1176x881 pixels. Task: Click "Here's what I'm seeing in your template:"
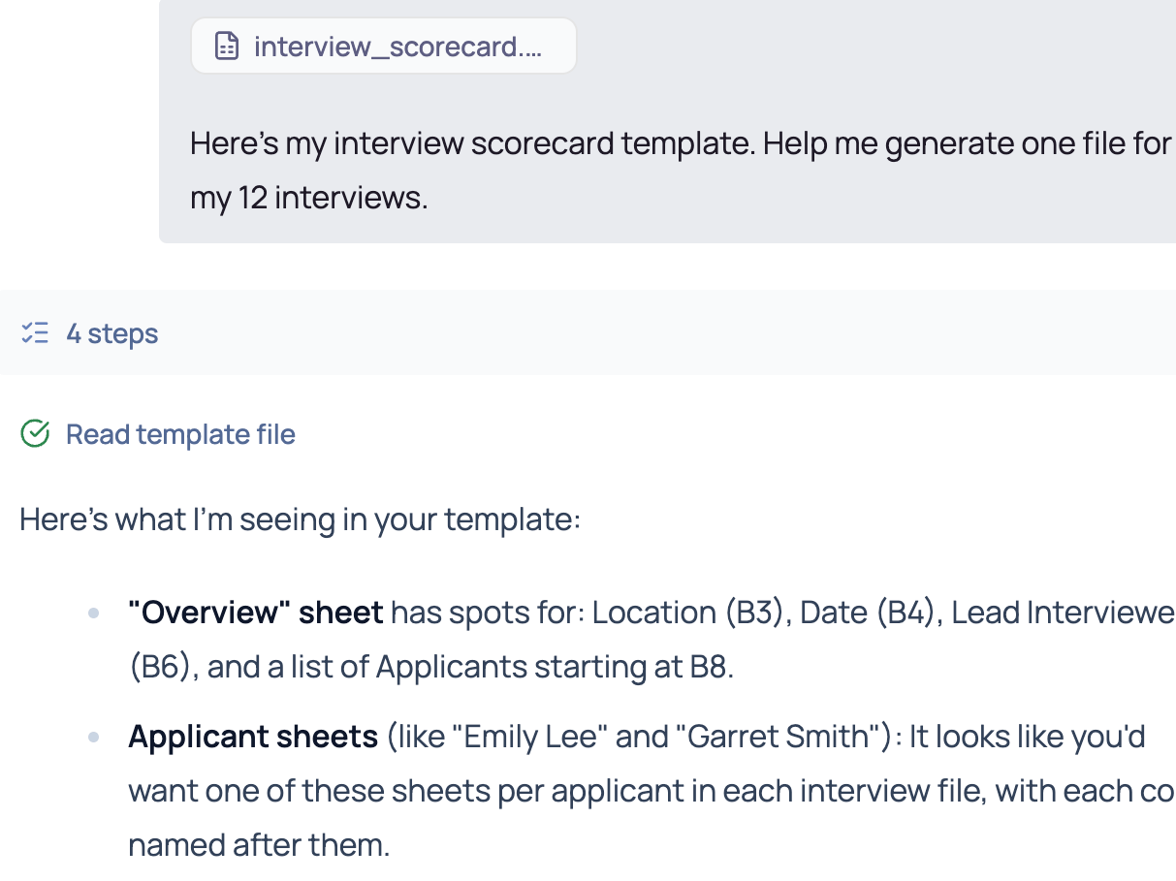point(300,519)
